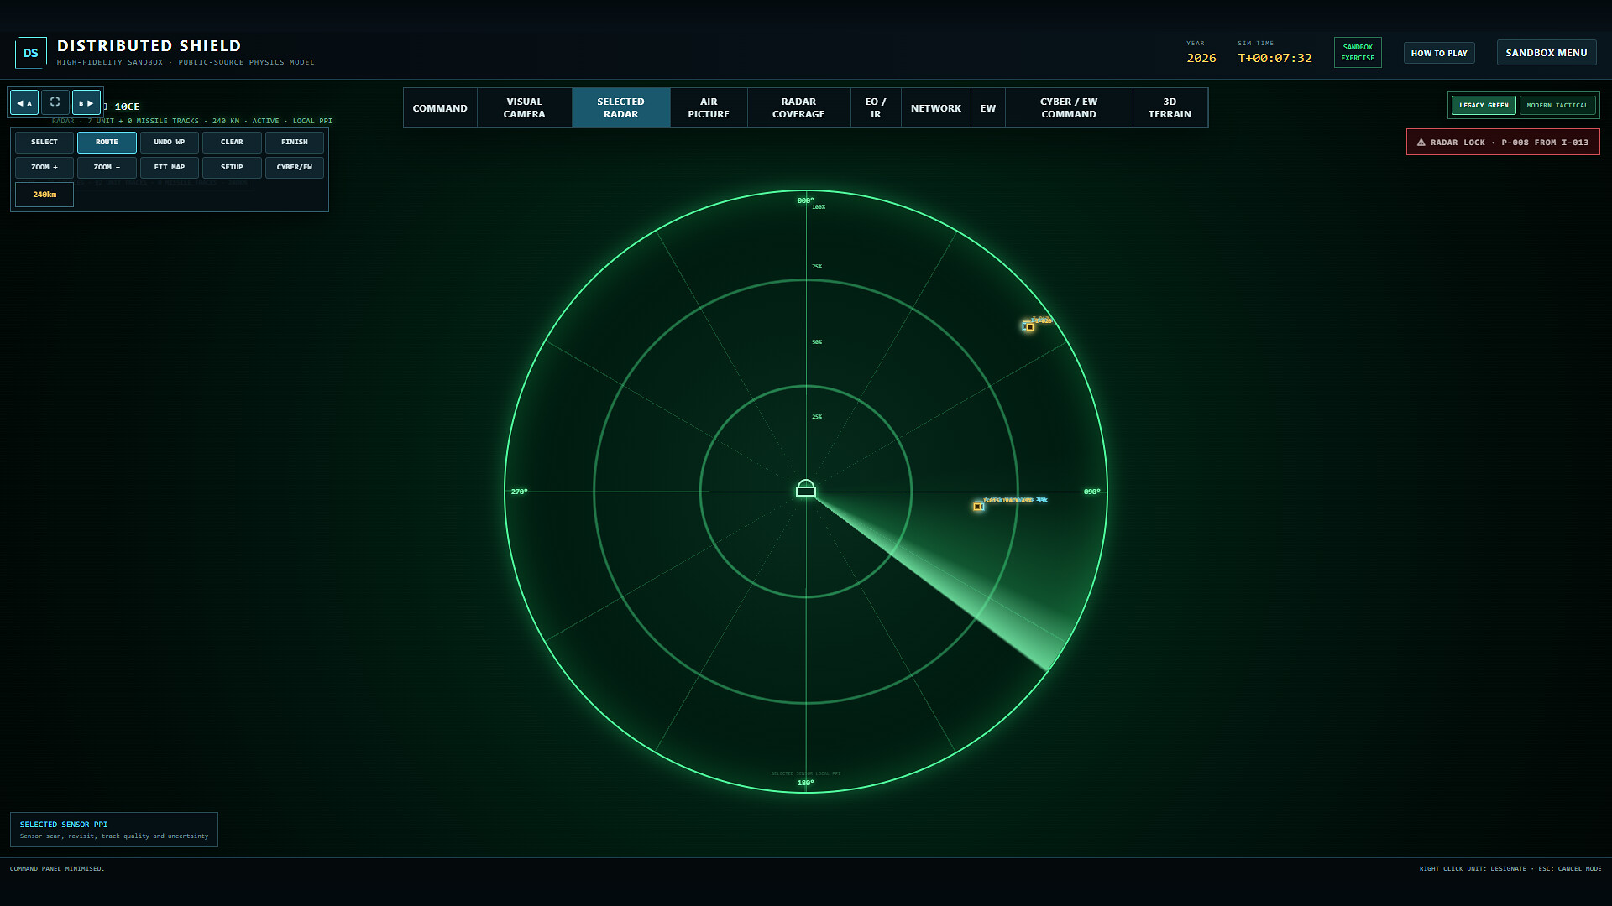Enable Modern Tactical display theme
This screenshot has height=906, width=1612.
pos(1557,106)
